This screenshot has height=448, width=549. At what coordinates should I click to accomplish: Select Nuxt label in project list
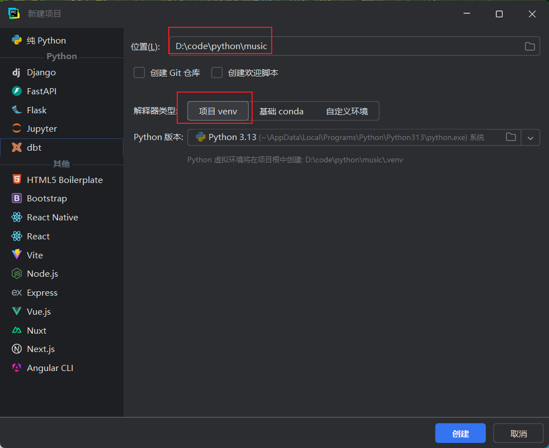tap(36, 330)
